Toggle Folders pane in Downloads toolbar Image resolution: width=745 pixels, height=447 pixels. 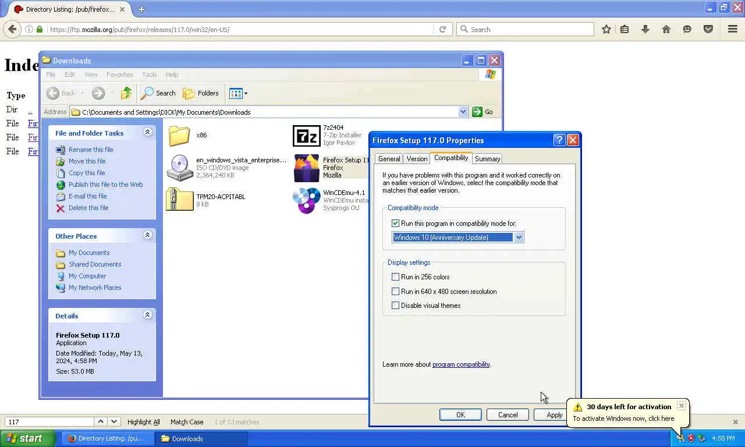click(201, 93)
